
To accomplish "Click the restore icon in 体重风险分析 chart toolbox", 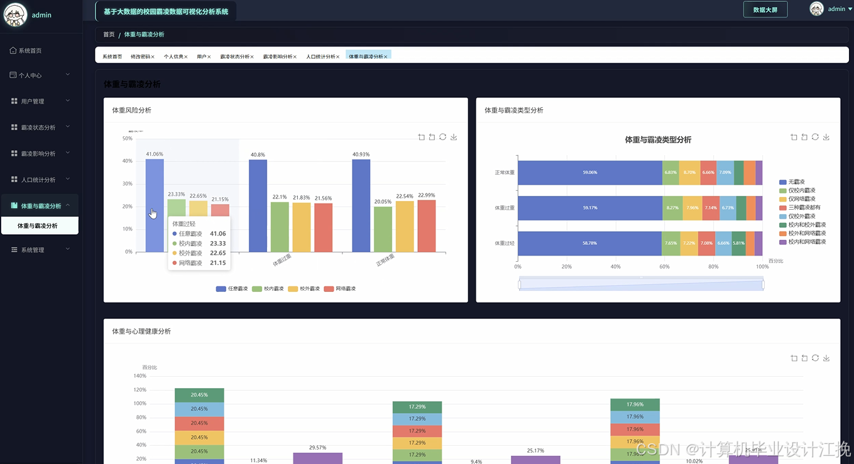I will point(442,137).
